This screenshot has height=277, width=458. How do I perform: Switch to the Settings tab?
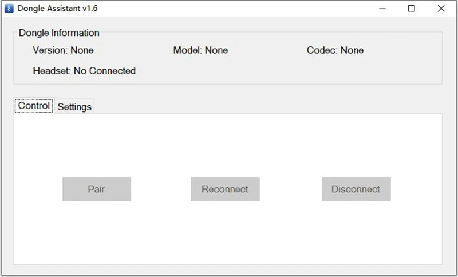click(x=74, y=107)
